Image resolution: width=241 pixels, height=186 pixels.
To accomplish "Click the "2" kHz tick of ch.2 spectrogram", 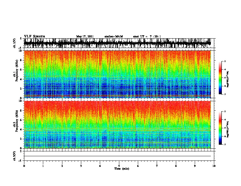I will tap(21, 139).
